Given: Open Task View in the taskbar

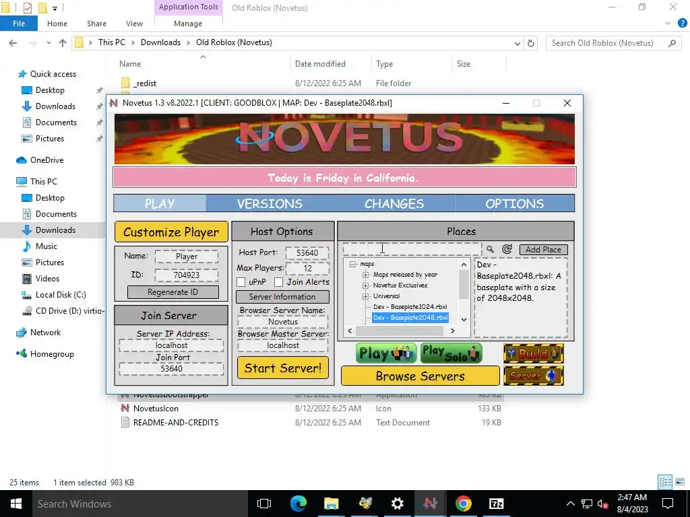Looking at the screenshot, I should coord(264,504).
